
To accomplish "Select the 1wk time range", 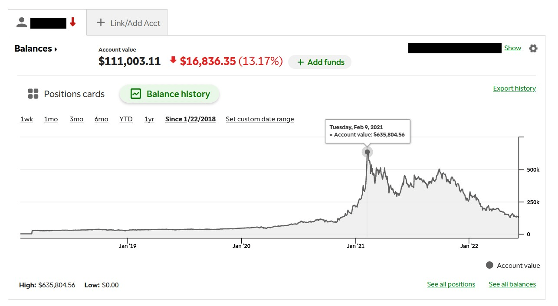I will tap(26, 119).
